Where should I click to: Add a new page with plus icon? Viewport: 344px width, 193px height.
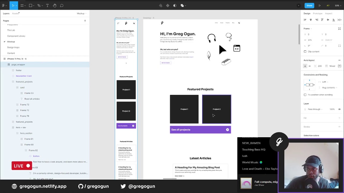(x=85, y=21)
